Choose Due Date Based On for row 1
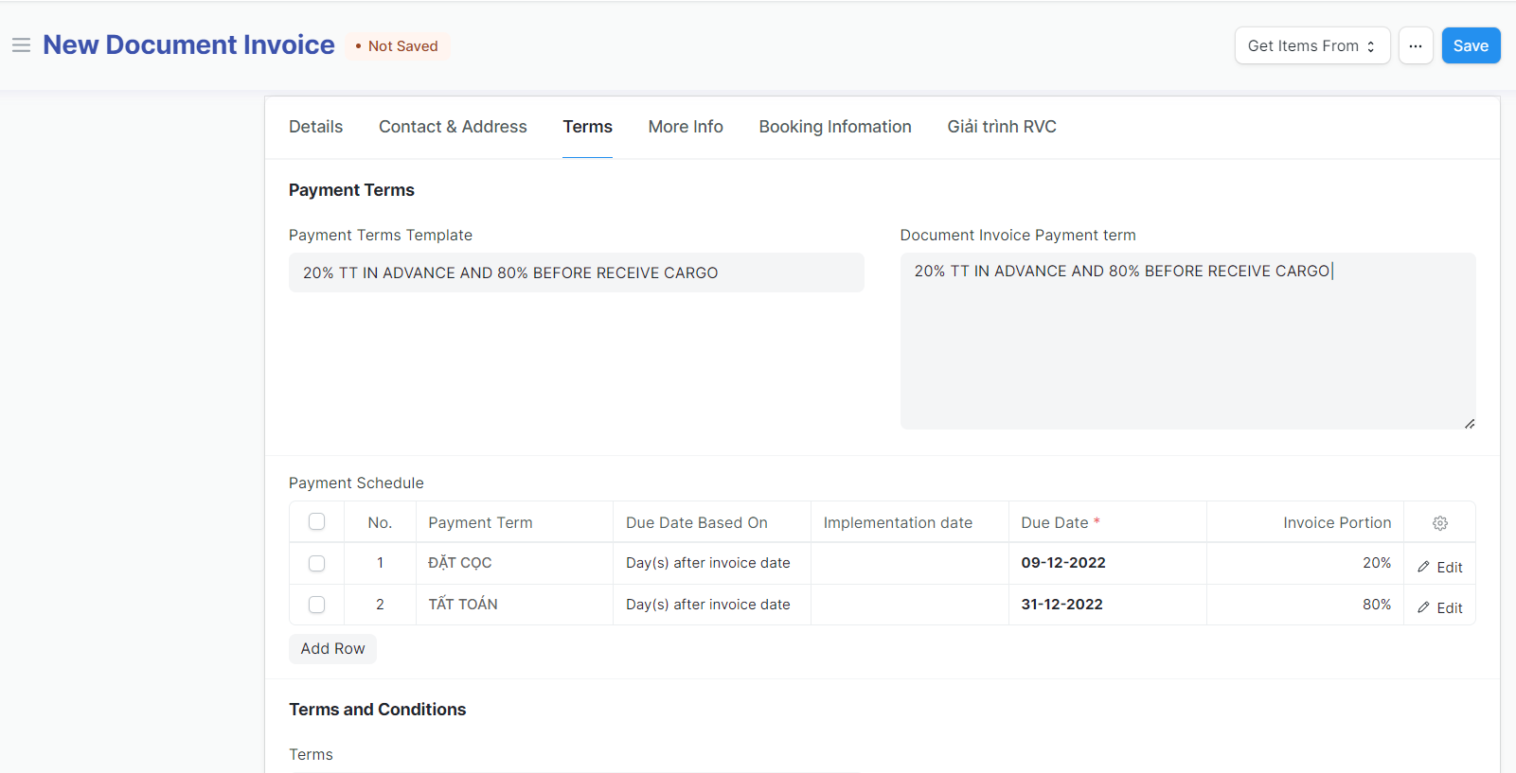The width and height of the screenshot is (1516, 773). click(710, 563)
